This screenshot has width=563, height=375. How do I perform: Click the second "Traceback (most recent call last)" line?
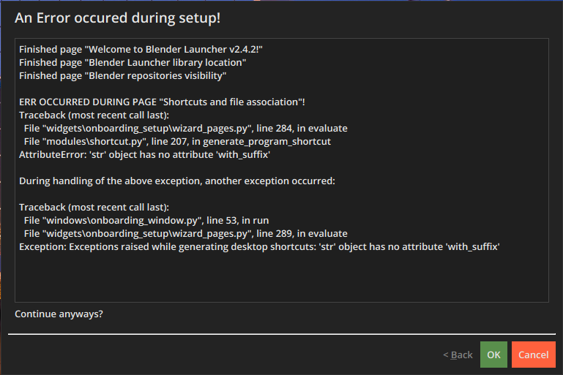94,207
